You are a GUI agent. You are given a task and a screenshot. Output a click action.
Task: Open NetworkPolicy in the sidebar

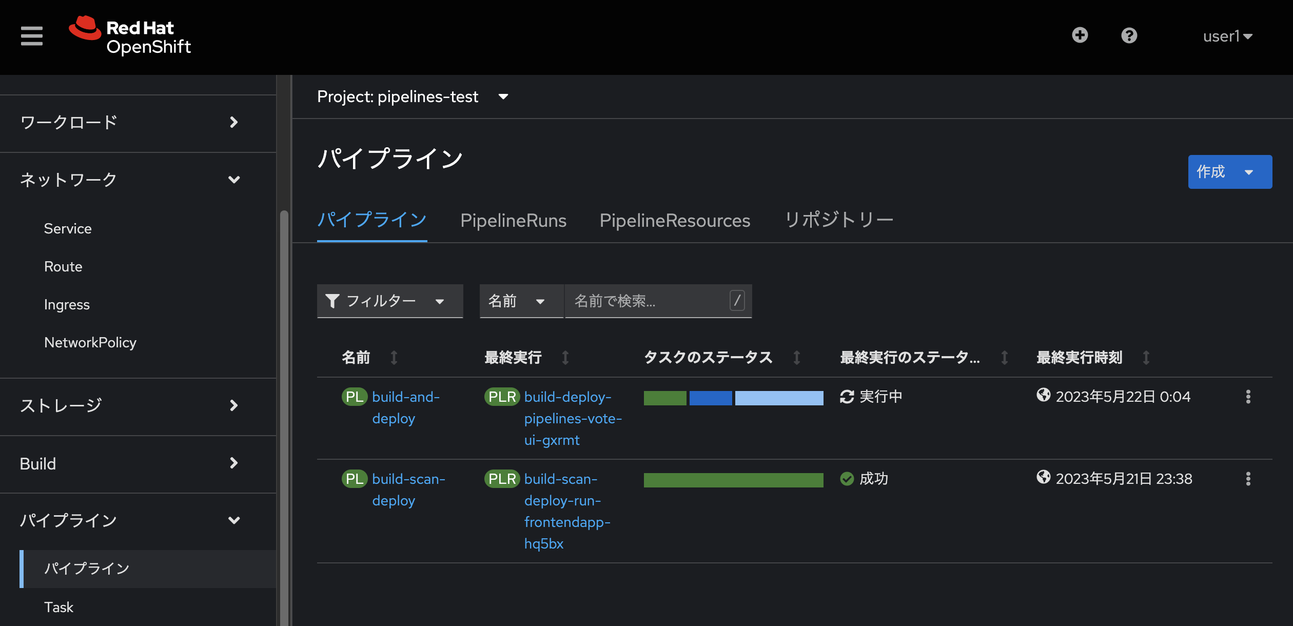pyautogui.click(x=90, y=343)
